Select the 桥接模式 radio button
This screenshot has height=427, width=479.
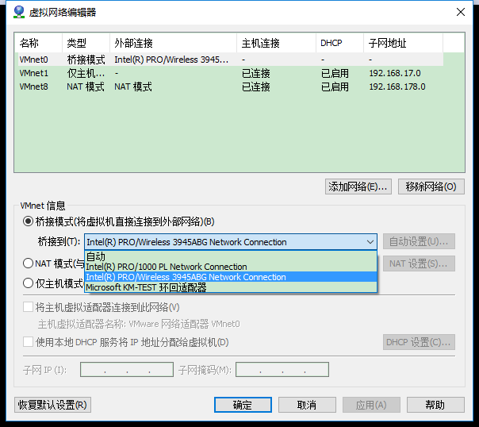[x=28, y=221]
